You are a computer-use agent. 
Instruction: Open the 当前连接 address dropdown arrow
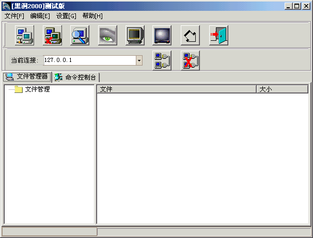pyautogui.click(x=139, y=61)
